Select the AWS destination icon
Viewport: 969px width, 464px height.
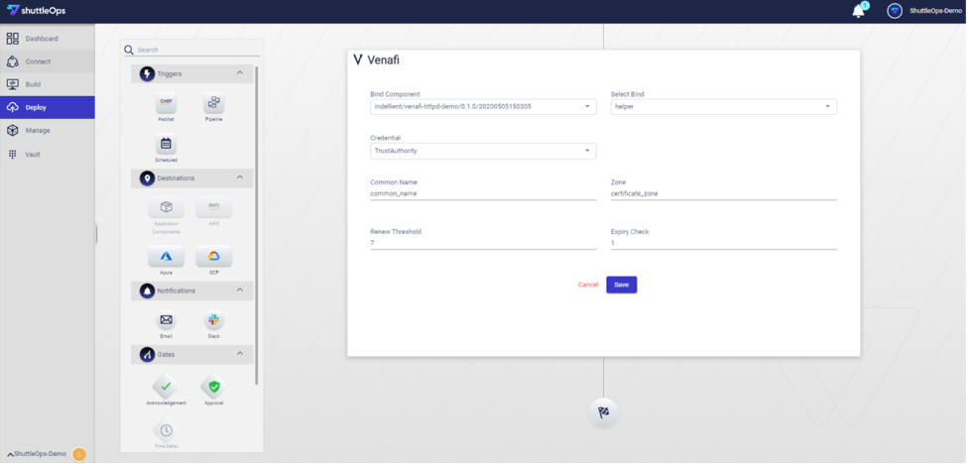214,207
